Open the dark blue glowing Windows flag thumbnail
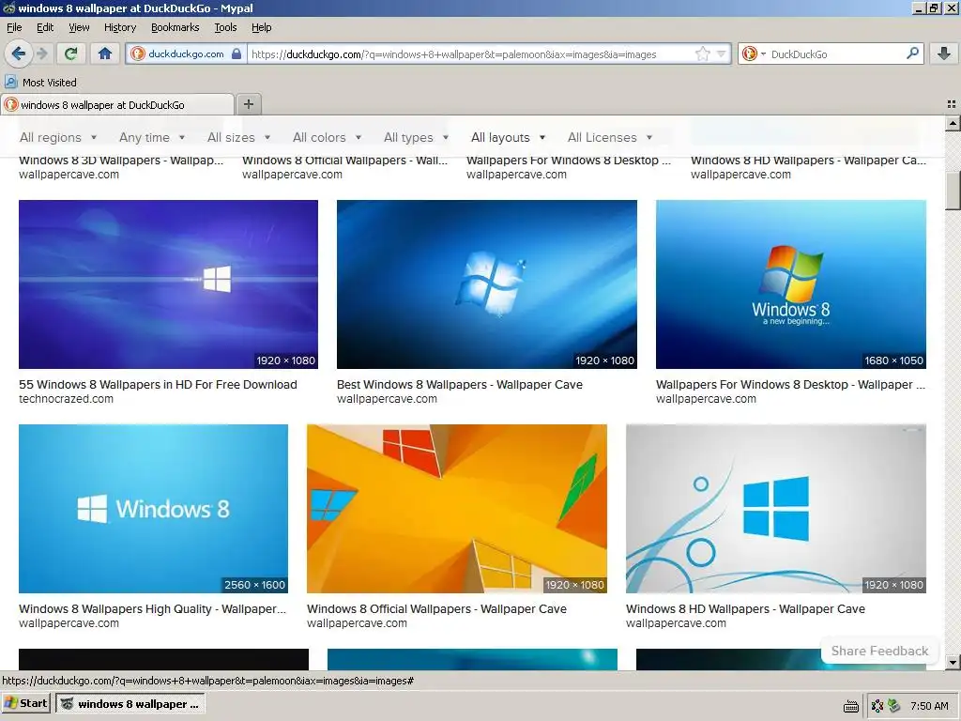Image resolution: width=961 pixels, height=721 pixels. pos(487,284)
